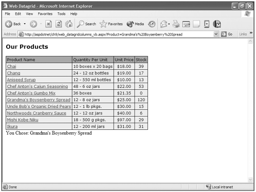This screenshot has width=256, height=192.
Task: Open Northwoods Cranberry Sauce link
Action: pyautogui.click(x=36, y=113)
